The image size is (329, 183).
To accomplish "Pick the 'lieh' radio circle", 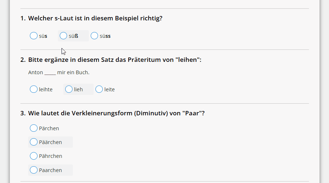I will (69, 89).
